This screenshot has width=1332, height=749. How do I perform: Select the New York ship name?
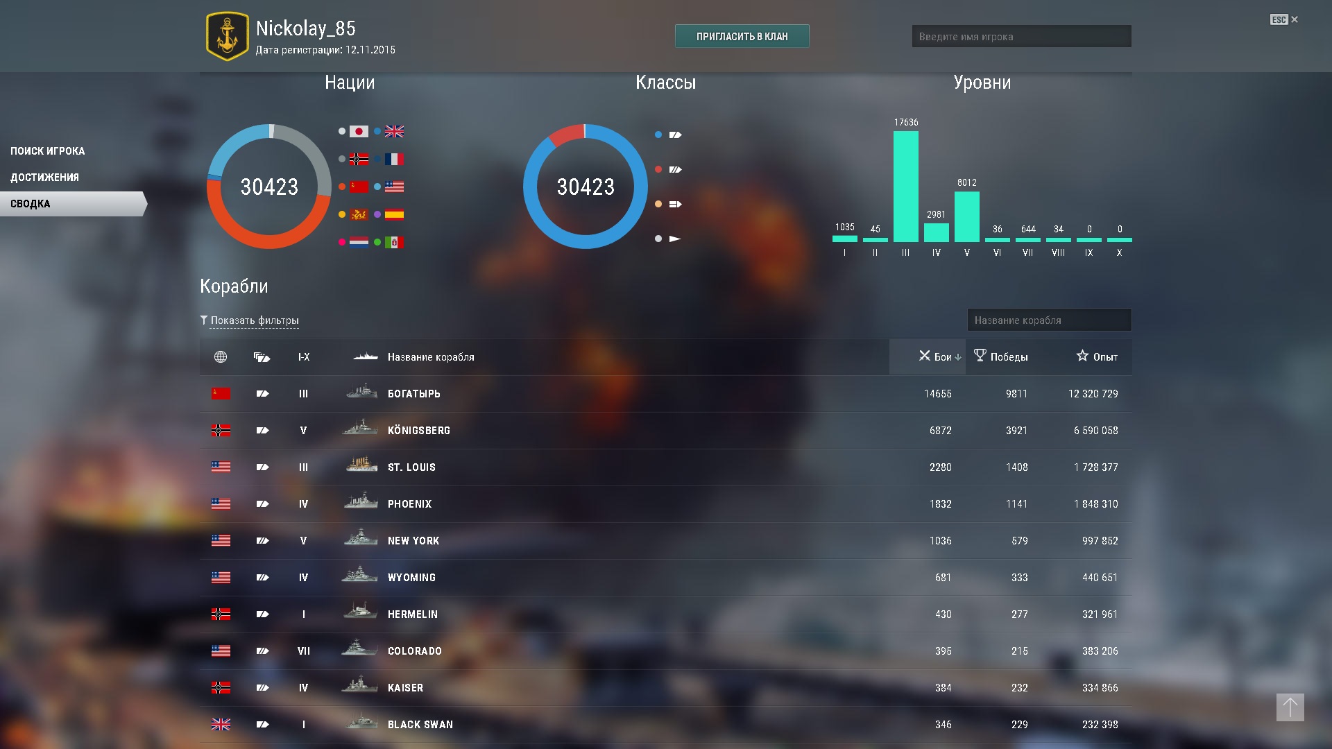pos(413,541)
